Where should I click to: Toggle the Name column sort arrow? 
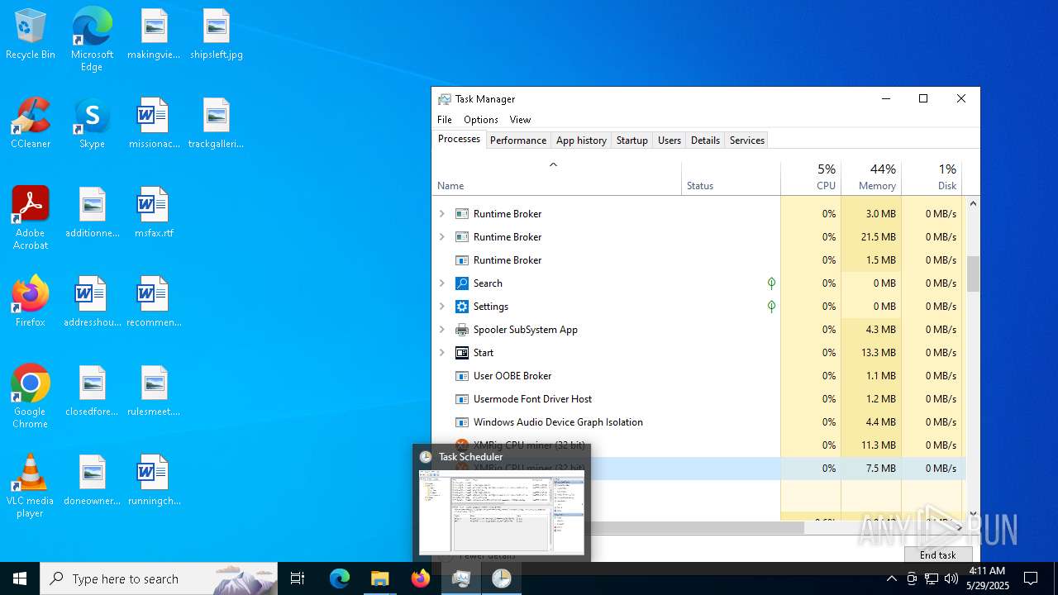553,164
